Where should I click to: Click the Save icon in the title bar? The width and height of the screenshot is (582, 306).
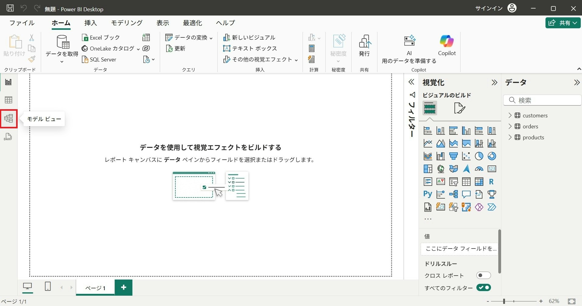10,8
